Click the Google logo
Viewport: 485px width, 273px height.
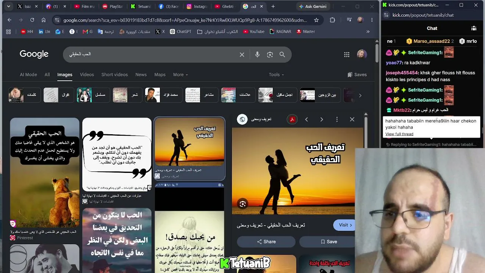[34, 54]
